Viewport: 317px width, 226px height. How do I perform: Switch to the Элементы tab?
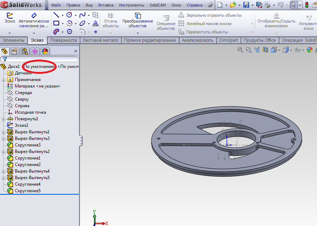(13, 40)
